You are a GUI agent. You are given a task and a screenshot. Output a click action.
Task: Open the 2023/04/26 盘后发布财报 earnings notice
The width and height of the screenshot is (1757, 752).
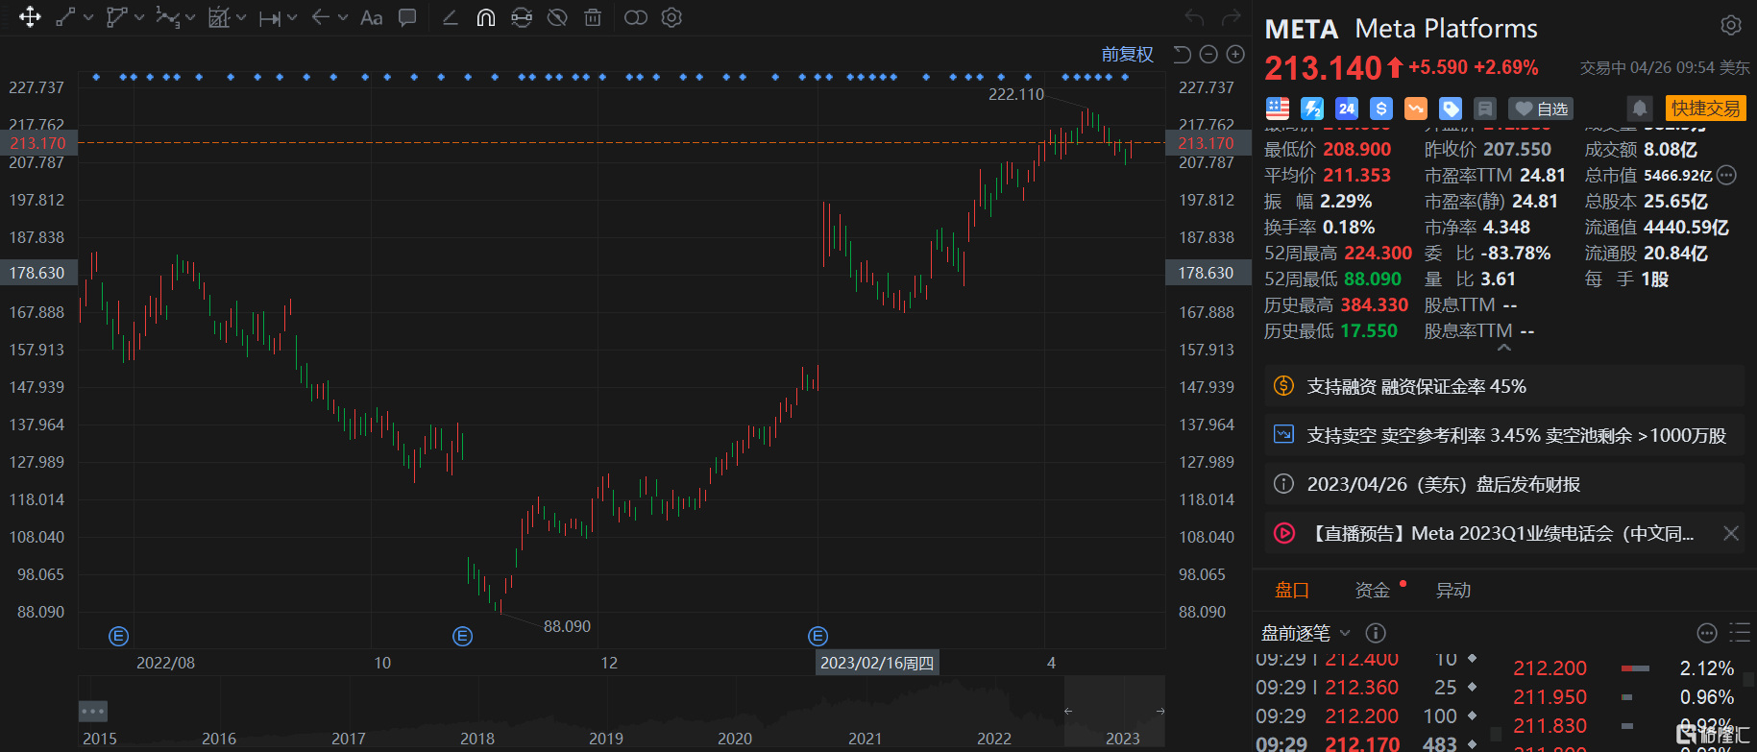[x=1504, y=484]
